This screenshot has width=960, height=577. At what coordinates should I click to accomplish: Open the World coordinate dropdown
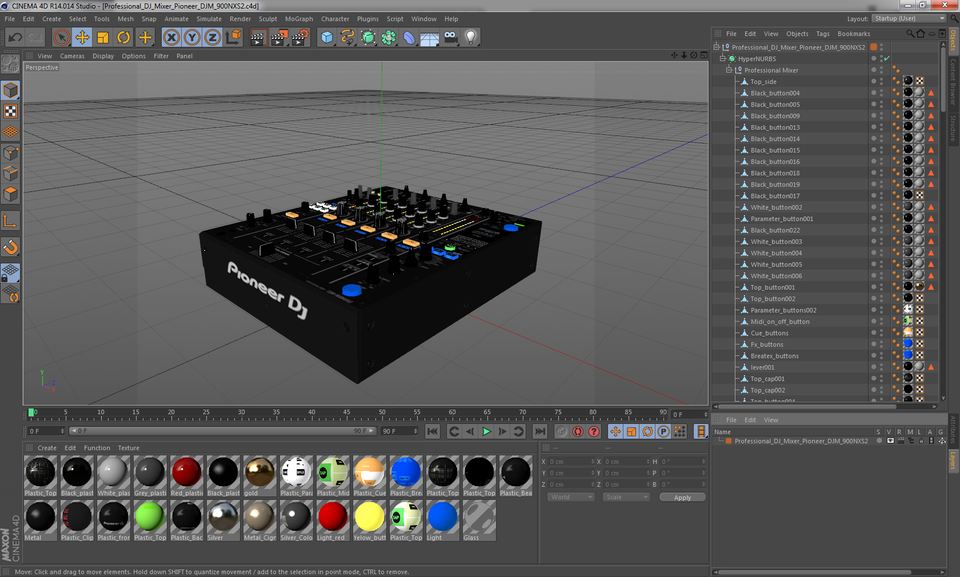pos(571,497)
